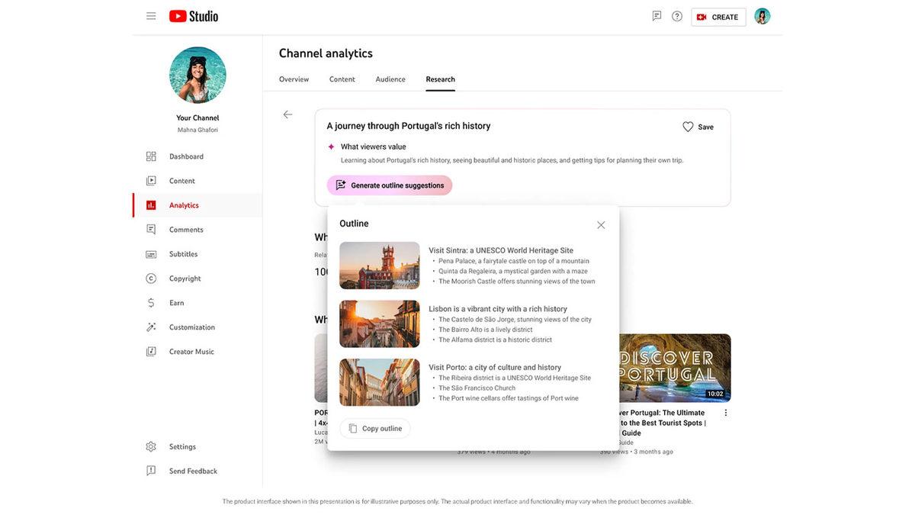Open the Dashboard panel
The image size is (915, 515).
[x=171, y=154]
